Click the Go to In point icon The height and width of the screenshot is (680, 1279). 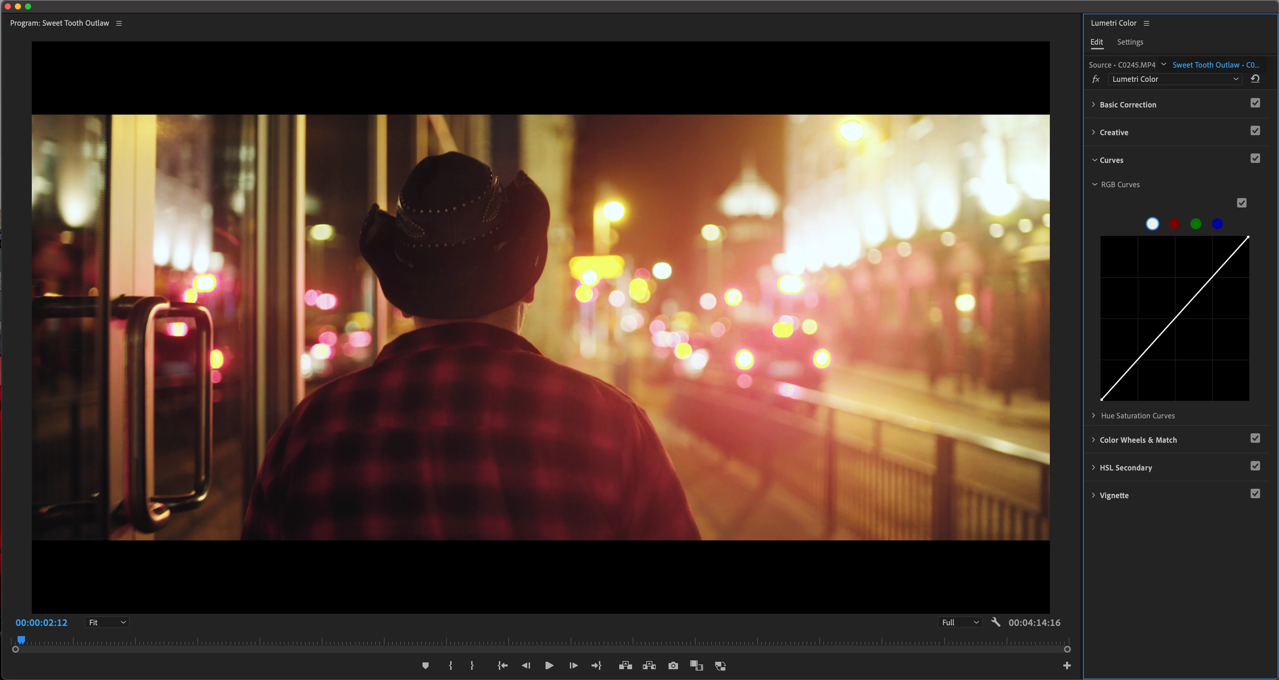tap(503, 665)
